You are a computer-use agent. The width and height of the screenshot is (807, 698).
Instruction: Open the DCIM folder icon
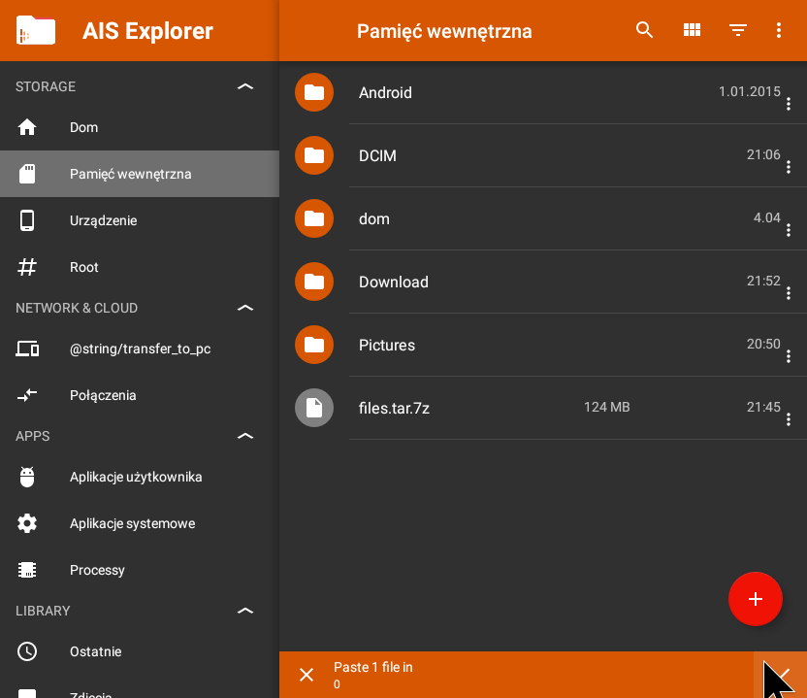point(313,155)
